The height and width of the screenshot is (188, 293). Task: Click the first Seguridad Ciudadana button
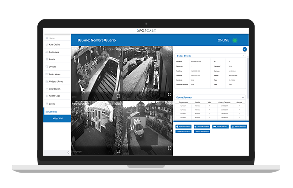[184, 127]
